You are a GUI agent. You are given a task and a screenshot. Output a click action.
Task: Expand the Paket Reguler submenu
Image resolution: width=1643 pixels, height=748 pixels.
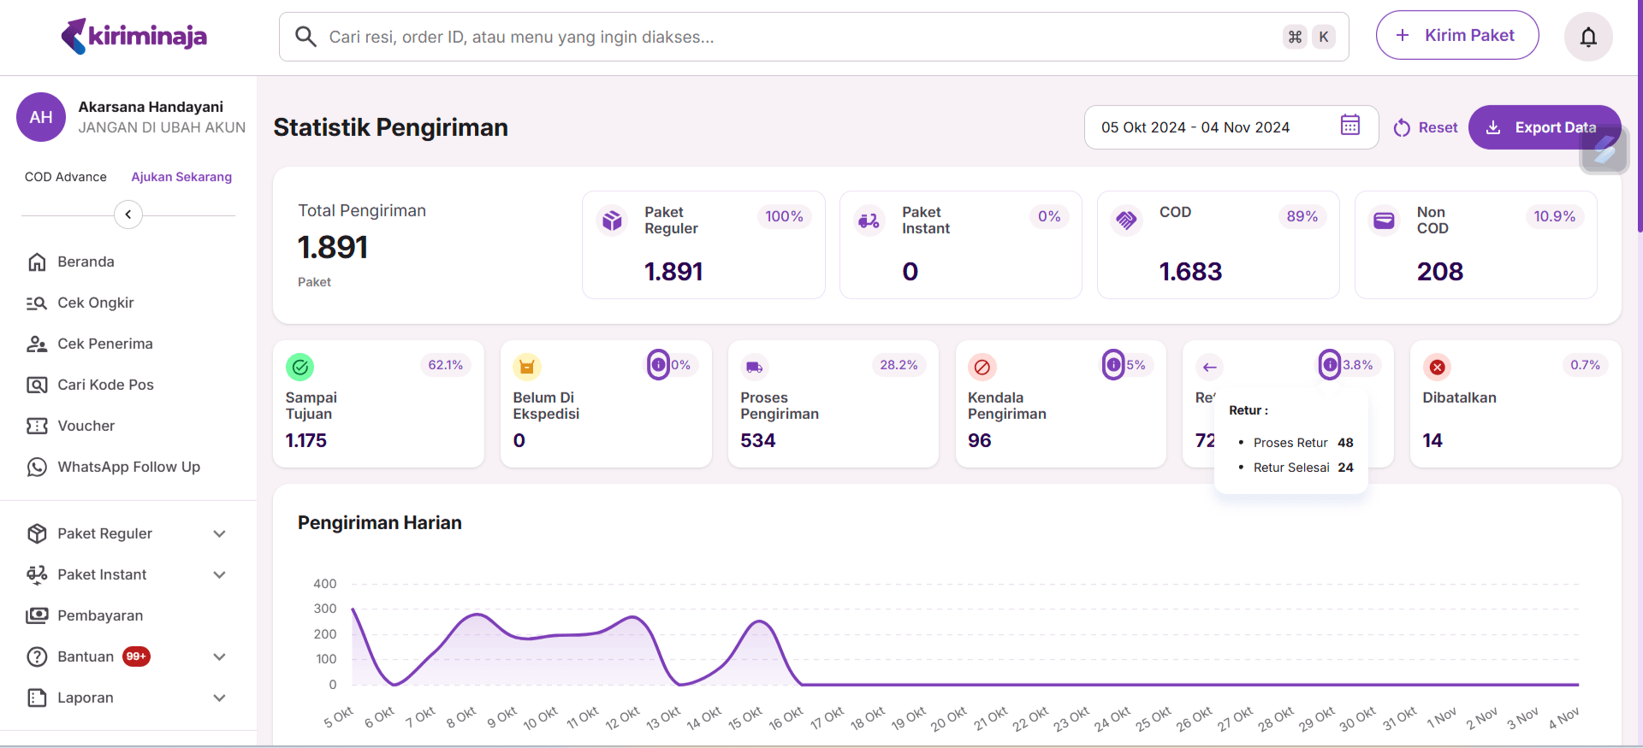point(219,533)
